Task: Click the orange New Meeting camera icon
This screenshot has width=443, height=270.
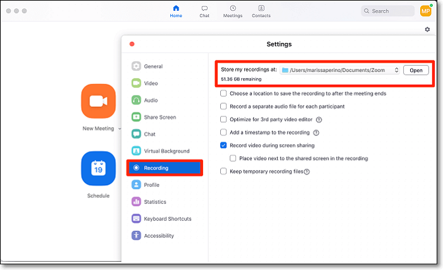Action: pos(98,101)
